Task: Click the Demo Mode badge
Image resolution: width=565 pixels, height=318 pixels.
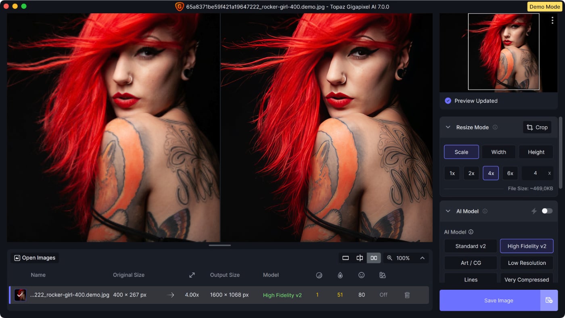Action: [544, 6]
